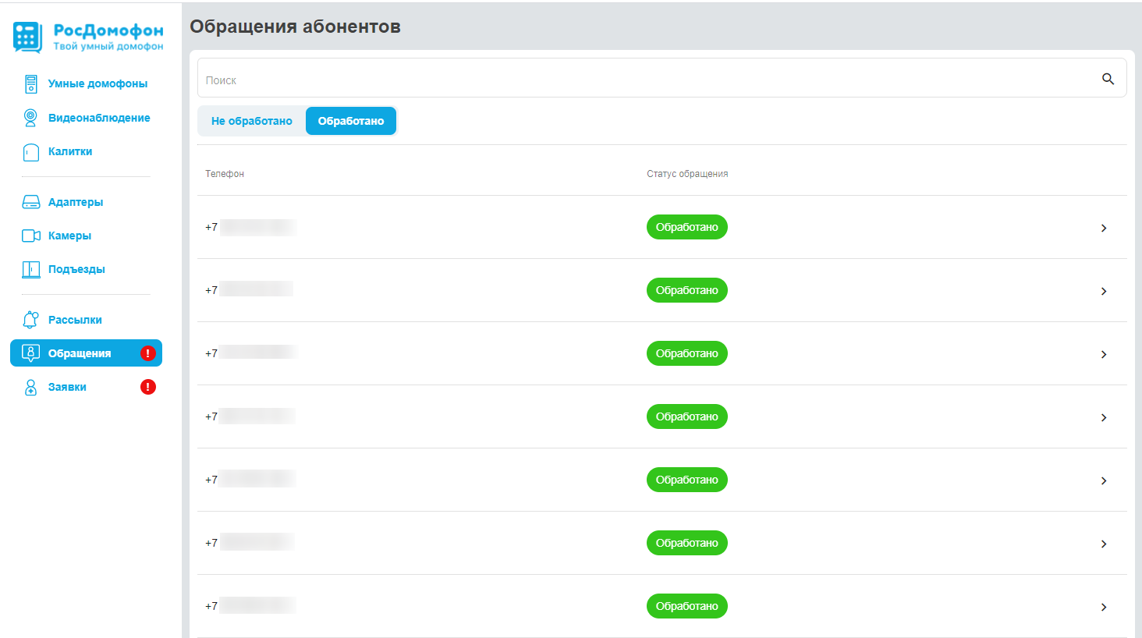
Task: Click red alert badge next to Заявки
Action: click(147, 387)
